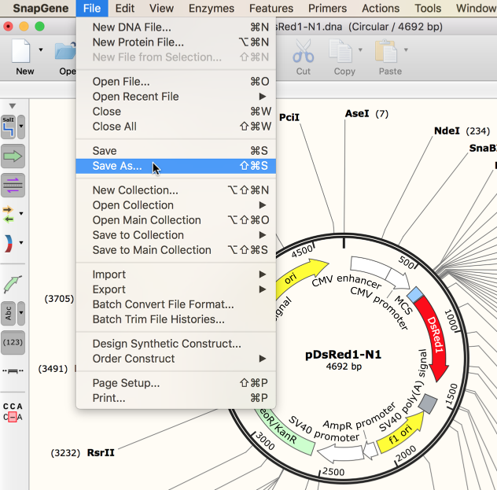Image resolution: width=497 pixels, height=490 pixels.
Task: Click the New file toolbar icon
Action: tap(21, 50)
